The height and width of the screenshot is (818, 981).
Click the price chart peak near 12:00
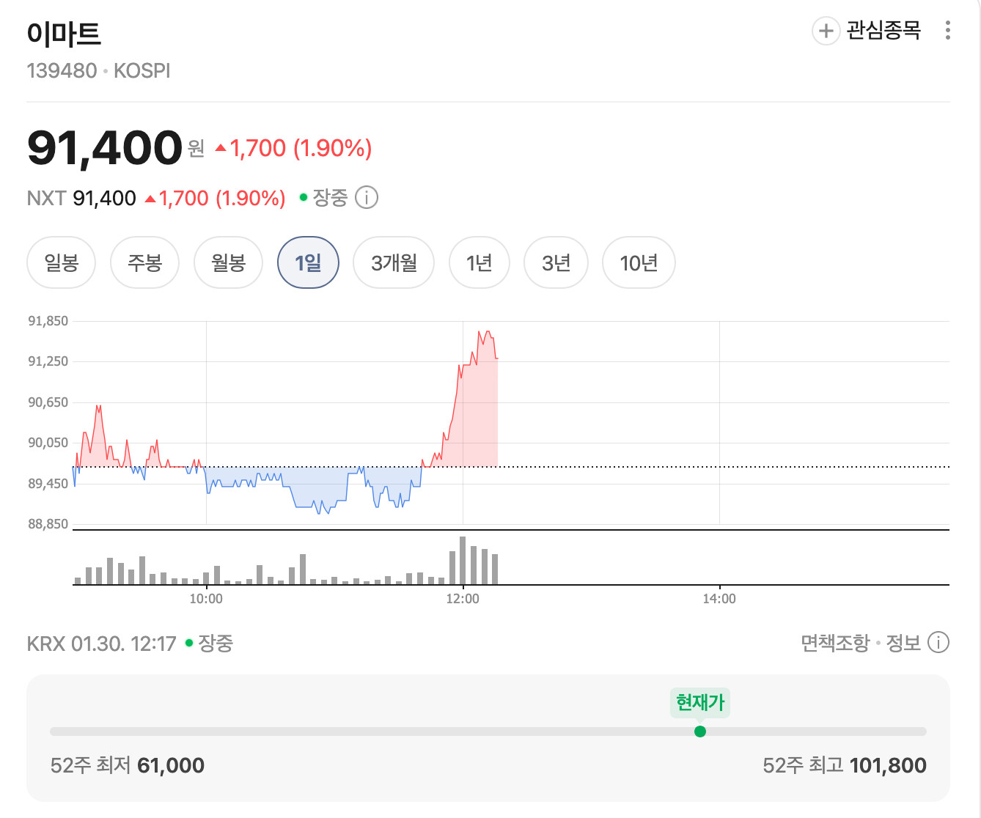pyautogui.click(x=487, y=333)
